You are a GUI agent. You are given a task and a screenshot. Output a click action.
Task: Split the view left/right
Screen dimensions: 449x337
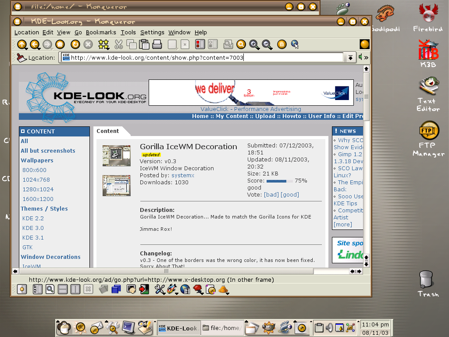coord(75,290)
